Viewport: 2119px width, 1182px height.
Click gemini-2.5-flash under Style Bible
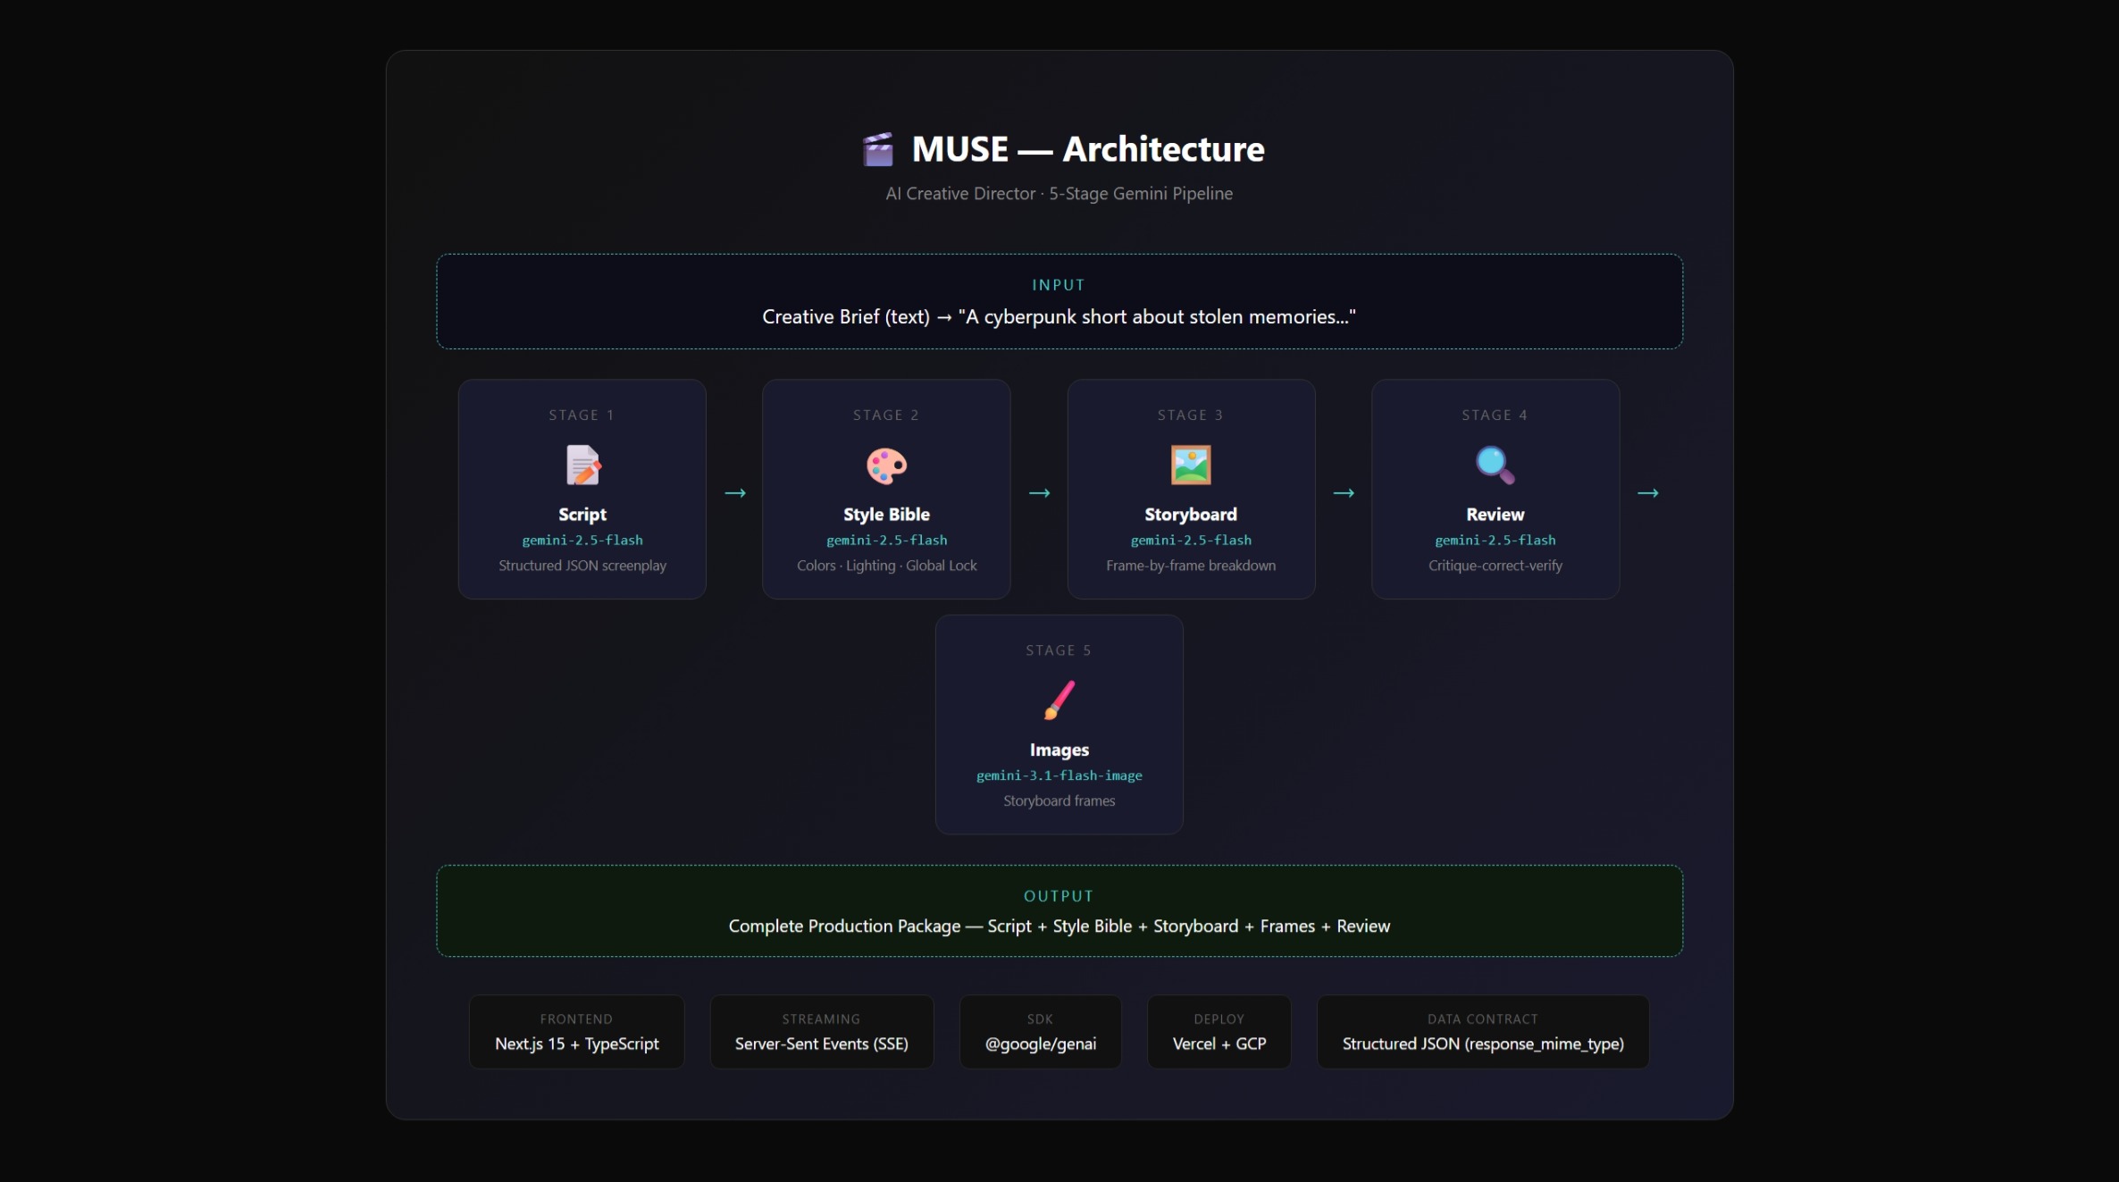click(887, 541)
